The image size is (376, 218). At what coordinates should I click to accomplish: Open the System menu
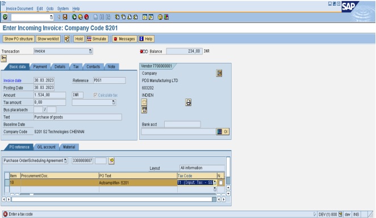coord(63,8)
